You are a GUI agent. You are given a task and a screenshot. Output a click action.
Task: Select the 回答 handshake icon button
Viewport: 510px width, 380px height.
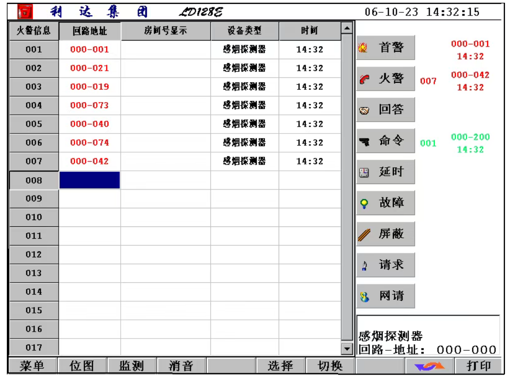click(385, 110)
